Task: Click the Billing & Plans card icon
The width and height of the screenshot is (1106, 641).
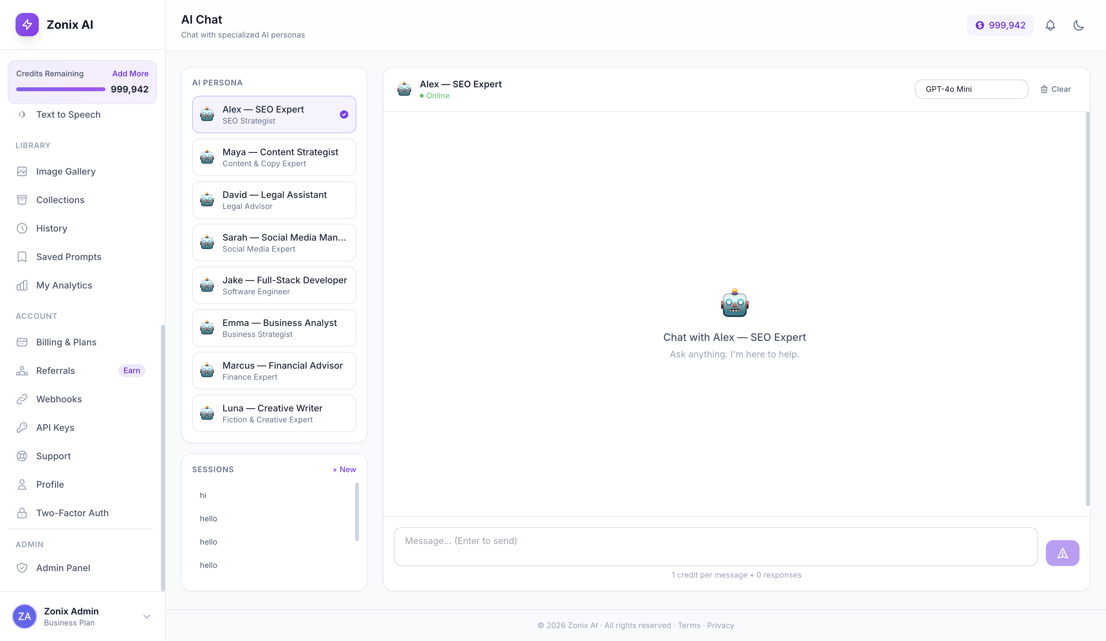Action: tap(22, 342)
